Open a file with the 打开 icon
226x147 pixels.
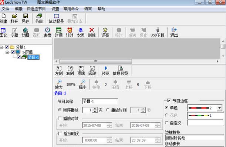coord(14,19)
